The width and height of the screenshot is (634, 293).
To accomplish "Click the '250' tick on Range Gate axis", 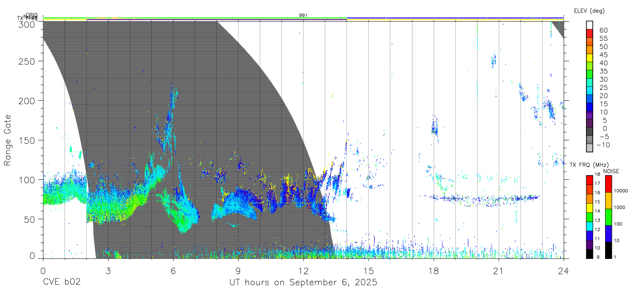I will point(27,61).
